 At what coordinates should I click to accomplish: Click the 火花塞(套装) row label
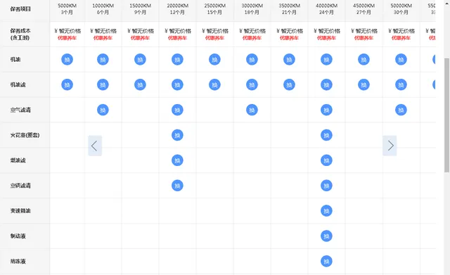(25, 135)
